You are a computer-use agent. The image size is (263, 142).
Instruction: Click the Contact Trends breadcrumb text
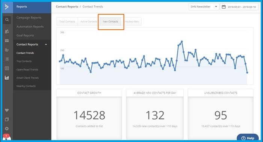click(x=93, y=7)
